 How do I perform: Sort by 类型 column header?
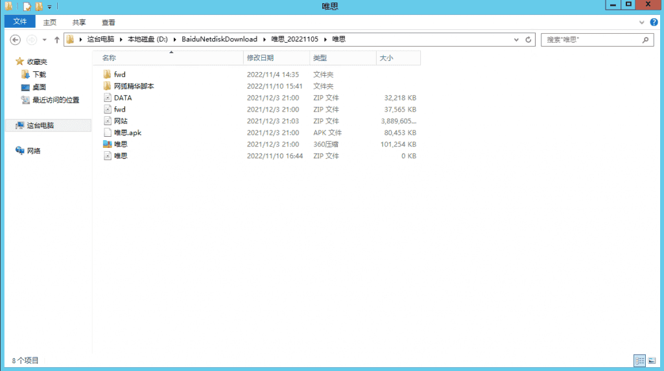click(343, 58)
